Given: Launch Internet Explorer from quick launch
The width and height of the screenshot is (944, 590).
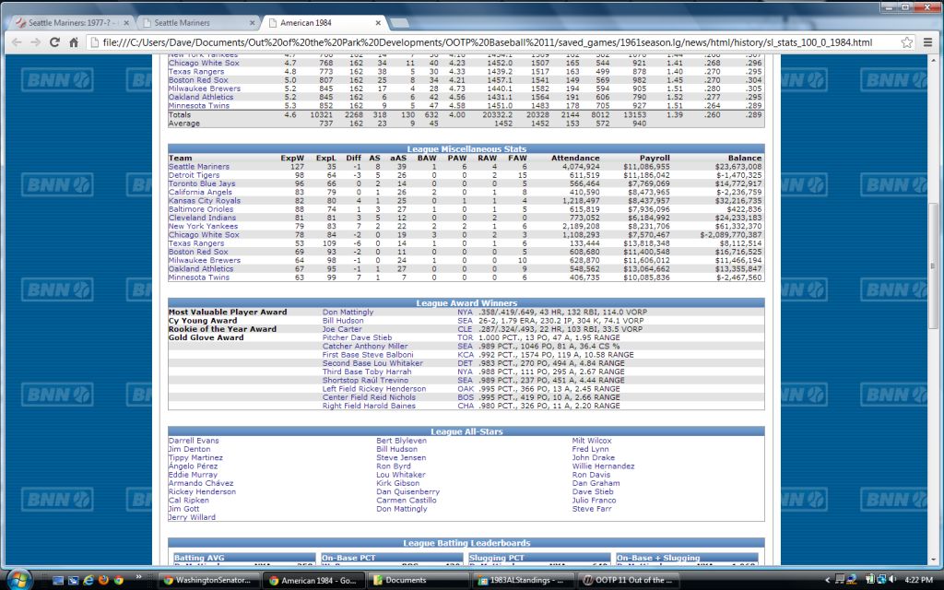Looking at the screenshot, I should pyautogui.click(x=88, y=581).
